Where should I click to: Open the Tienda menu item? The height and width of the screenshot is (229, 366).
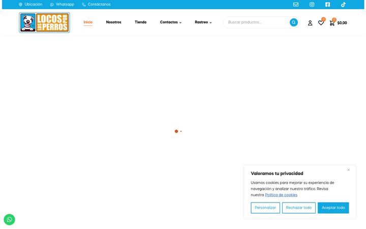click(140, 22)
